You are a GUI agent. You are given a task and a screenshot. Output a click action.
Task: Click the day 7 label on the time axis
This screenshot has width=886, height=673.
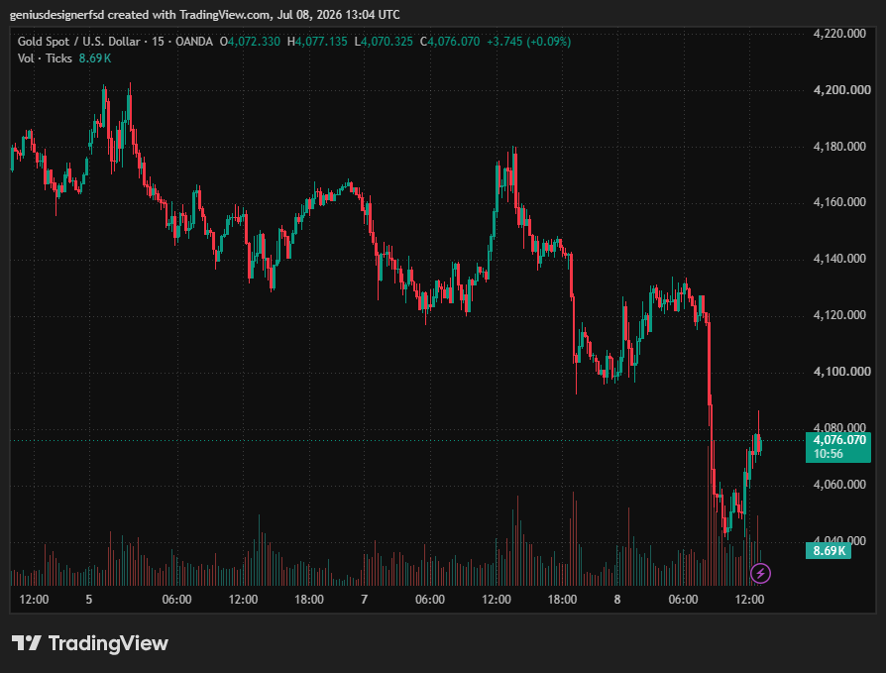(x=365, y=599)
